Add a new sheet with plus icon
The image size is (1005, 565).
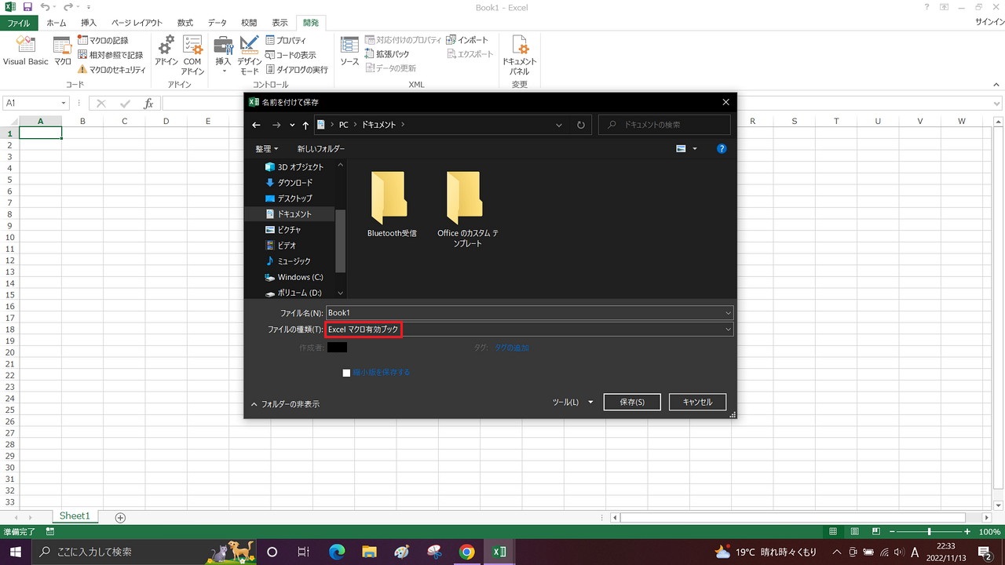pyautogui.click(x=120, y=517)
